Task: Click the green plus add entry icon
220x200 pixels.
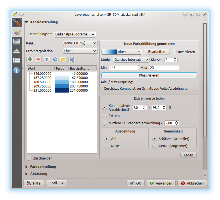Action: (x=30, y=59)
